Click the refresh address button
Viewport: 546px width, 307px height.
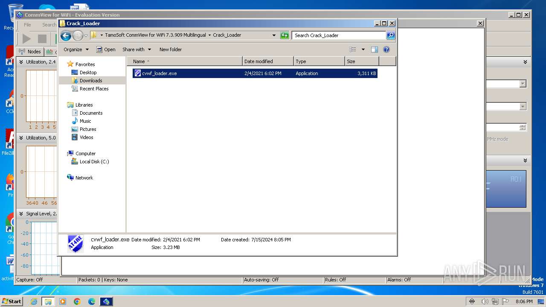point(285,35)
